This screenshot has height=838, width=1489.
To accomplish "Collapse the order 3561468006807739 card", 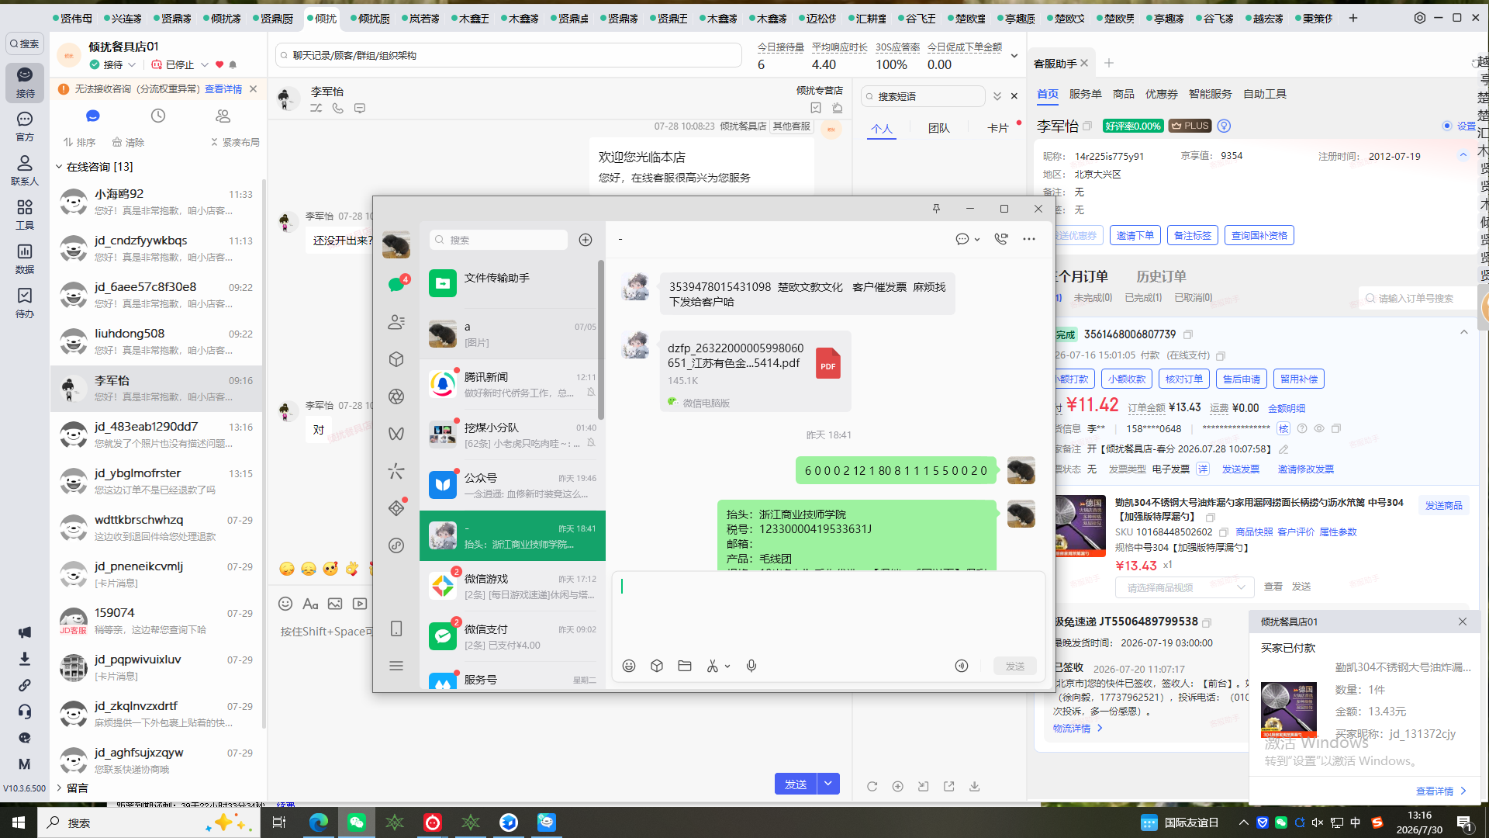I will click(x=1464, y=333).
